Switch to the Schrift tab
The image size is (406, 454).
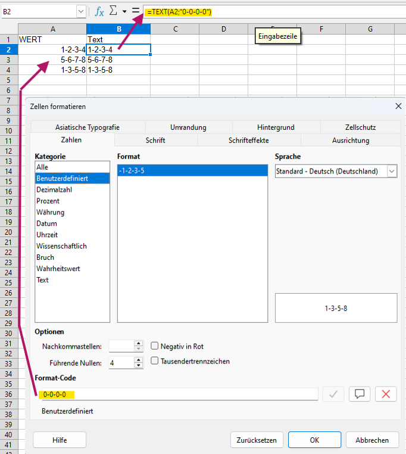tap(155, 141)
